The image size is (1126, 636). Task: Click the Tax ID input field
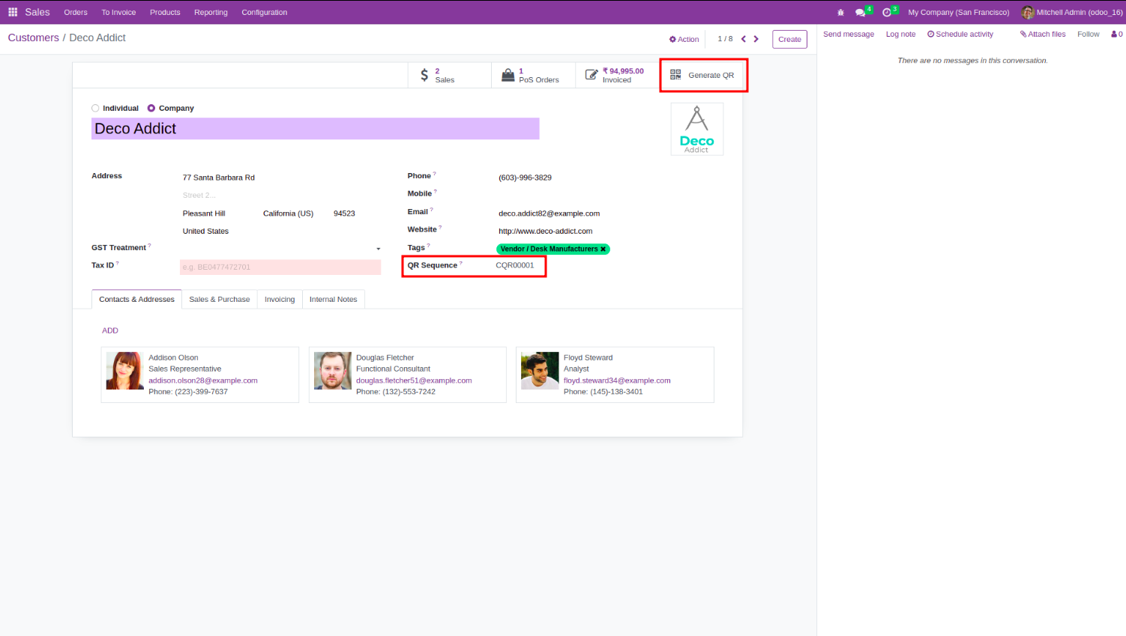[x=280, y=267]
